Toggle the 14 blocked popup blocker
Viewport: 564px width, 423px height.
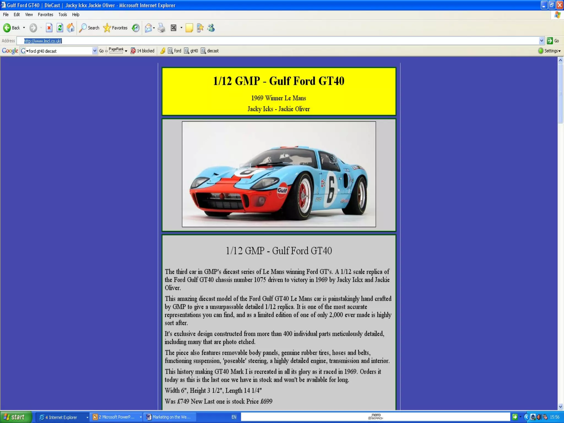pos(142,51)
